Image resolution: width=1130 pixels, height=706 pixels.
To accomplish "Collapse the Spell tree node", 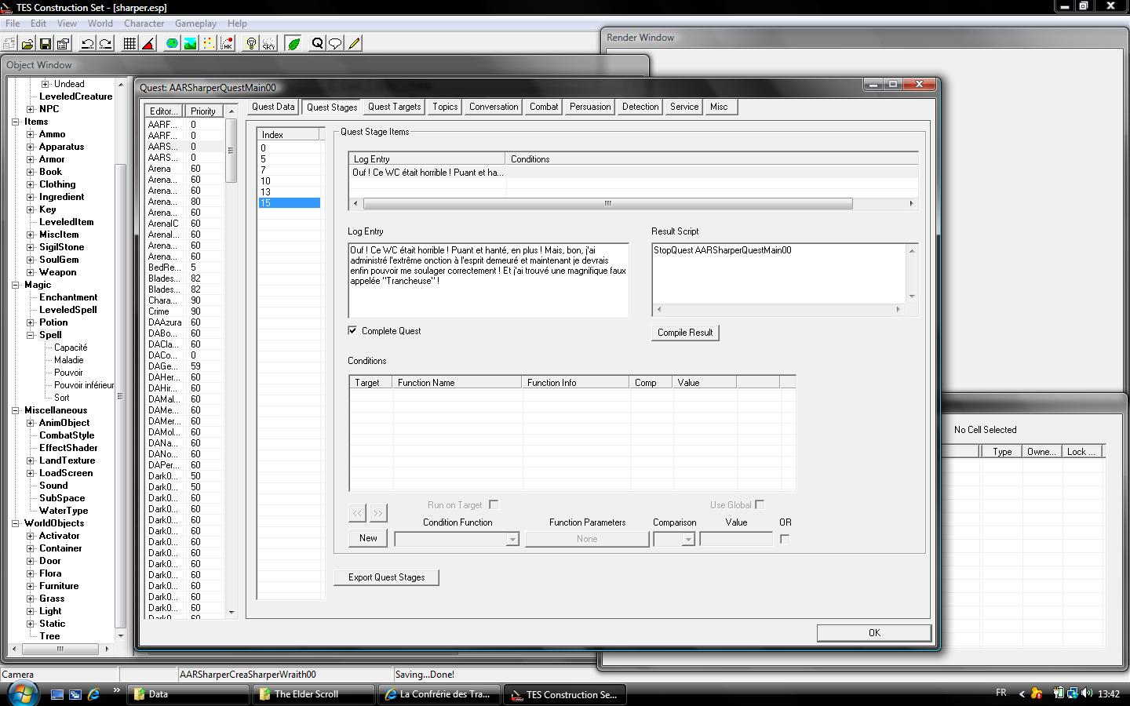I will pos(31,335).
